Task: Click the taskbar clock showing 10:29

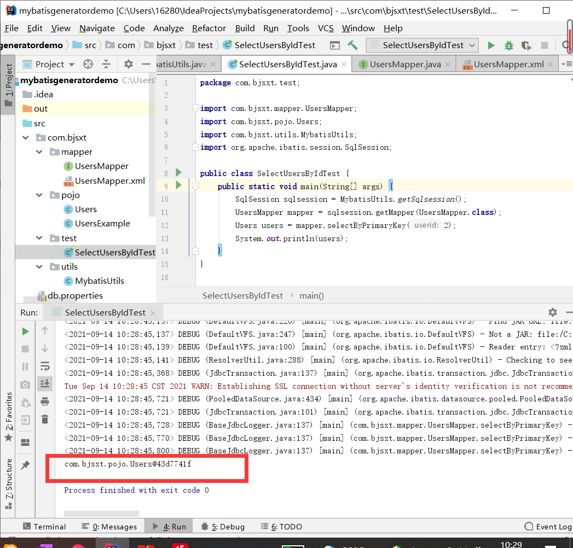Action: point(511,544)
